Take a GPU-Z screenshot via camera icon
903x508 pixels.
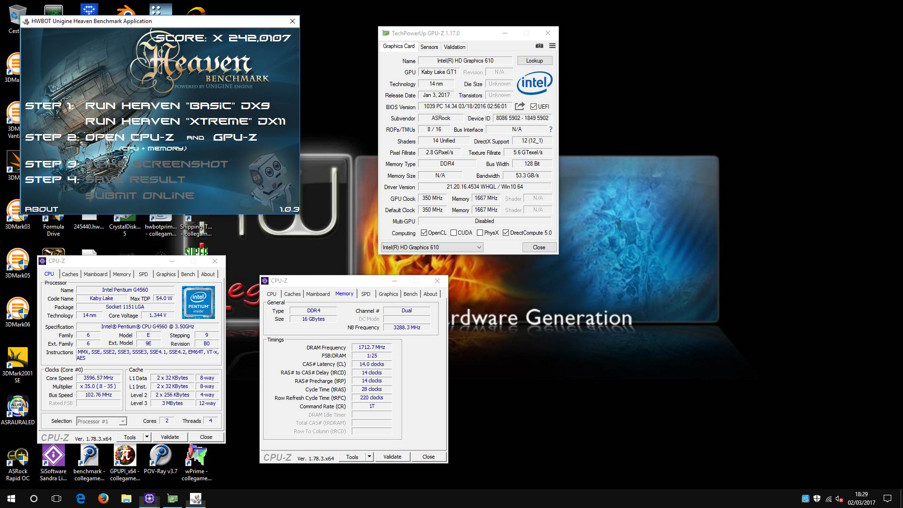pos(539,46)
